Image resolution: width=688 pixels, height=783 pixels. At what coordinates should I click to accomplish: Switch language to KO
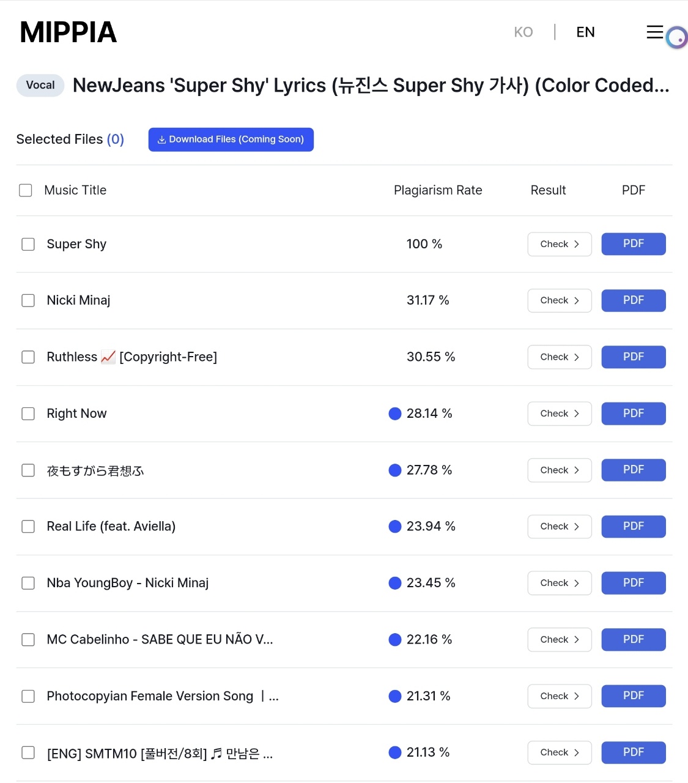(523, 32)
